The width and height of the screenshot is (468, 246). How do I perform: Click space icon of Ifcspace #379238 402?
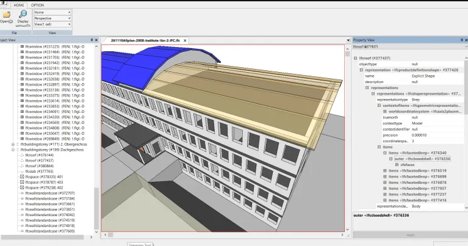click(22, 188)
